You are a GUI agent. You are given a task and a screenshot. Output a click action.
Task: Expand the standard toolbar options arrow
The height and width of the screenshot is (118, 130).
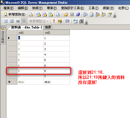(x=115, y=16)
